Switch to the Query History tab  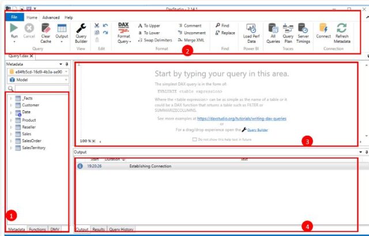point(121,229)
